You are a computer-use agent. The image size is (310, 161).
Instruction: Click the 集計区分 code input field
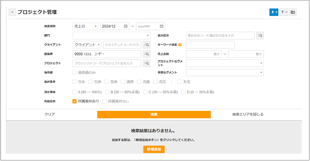click(220, 35)
